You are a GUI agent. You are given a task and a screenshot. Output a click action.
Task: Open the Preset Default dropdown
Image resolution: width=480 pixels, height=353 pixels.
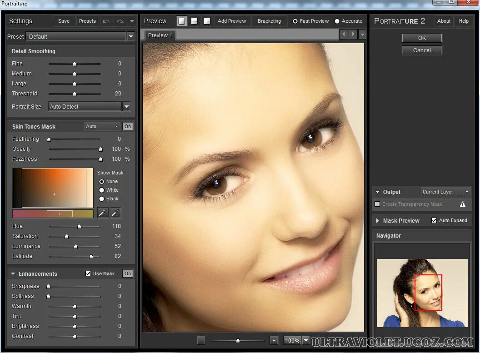[x=131, y=36]
